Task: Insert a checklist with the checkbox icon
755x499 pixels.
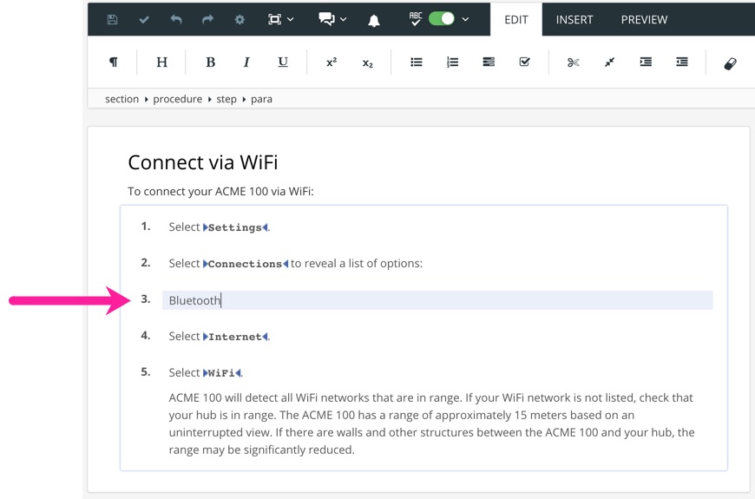Action: (x=524, y=62)
